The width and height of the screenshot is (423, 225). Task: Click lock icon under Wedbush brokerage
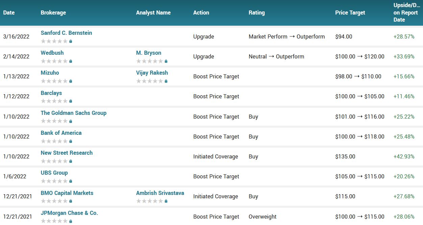tap(71, 61)
